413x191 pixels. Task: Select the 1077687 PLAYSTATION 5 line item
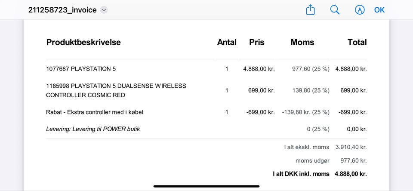point(81,69)
